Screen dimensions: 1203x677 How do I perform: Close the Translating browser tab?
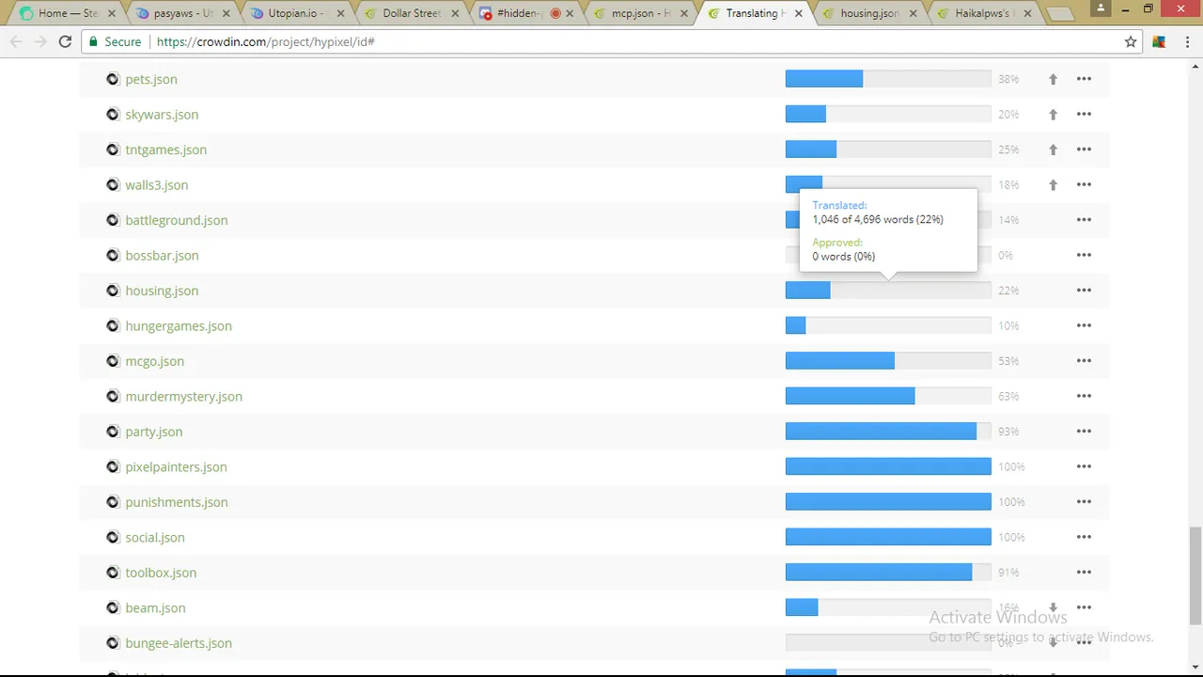pyautogui.click(x=798, y=13)
